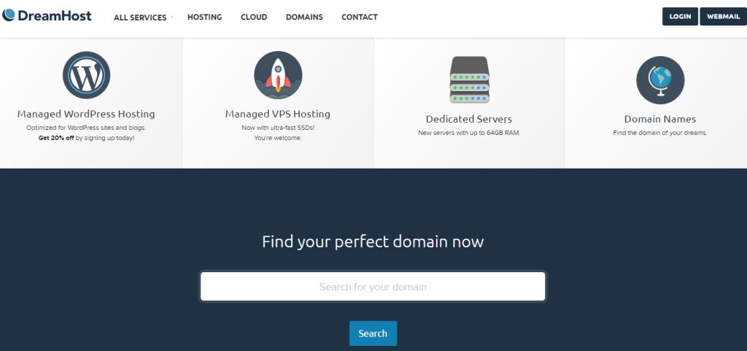The height and width of the screenshot is (351, 747).
Task: Open the WordPress icon for managed hosting
Action: pyautogui.click(x=86, y=75)
